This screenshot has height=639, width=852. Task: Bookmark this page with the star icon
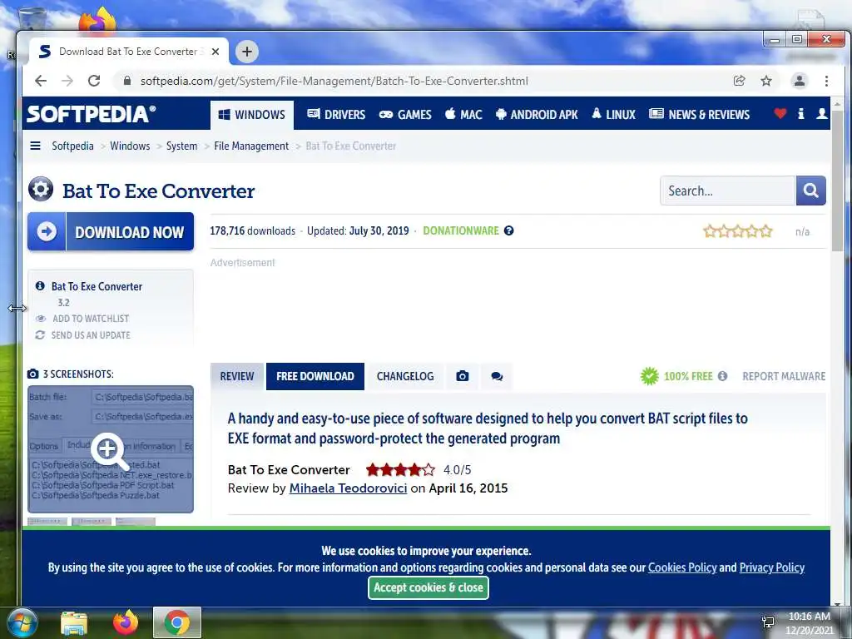(x=766, y=81)
